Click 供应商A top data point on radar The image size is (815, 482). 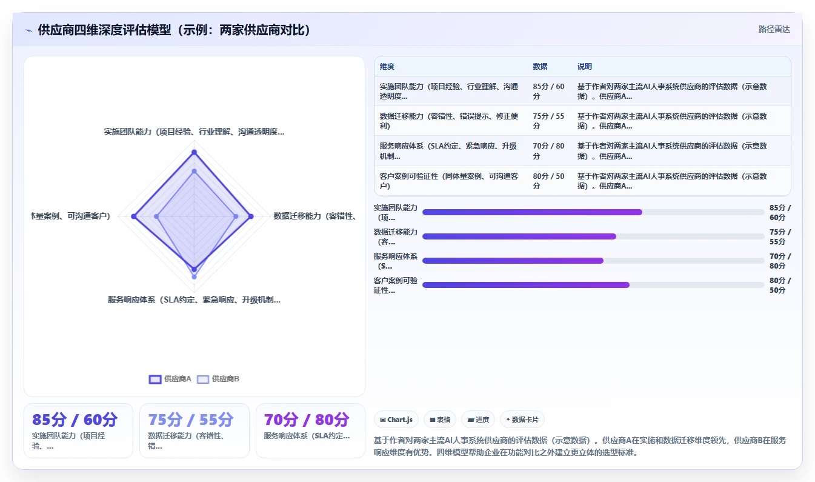pos(194,152)
